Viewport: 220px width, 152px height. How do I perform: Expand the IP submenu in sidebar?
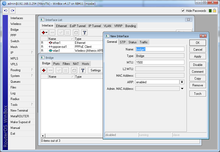(32, 53)
